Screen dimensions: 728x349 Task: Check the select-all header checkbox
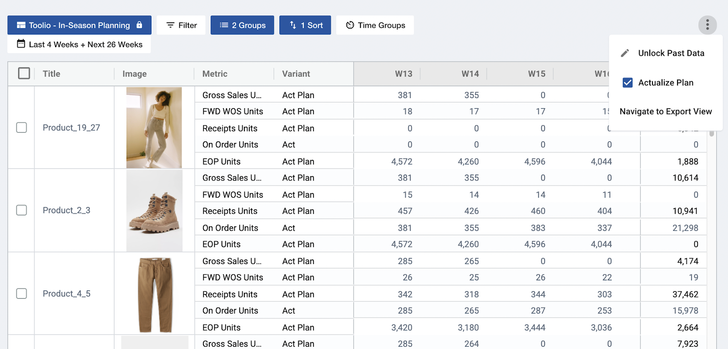(x=24, y=73)
